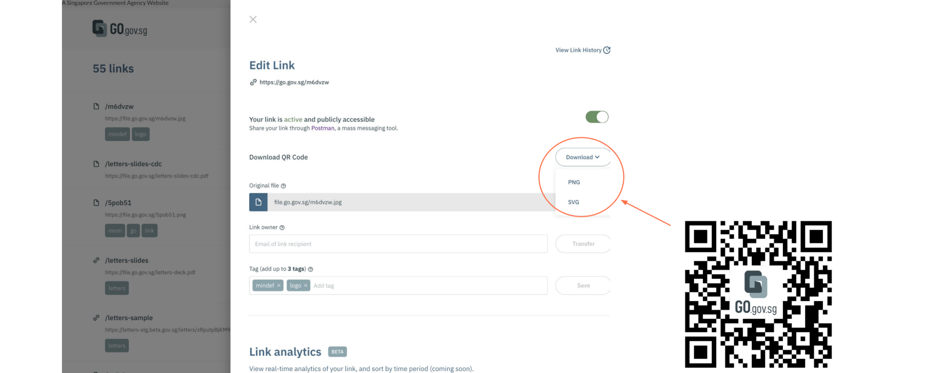Click the 55 links heading
The image size is (933, 373).
tap(113, 69)
